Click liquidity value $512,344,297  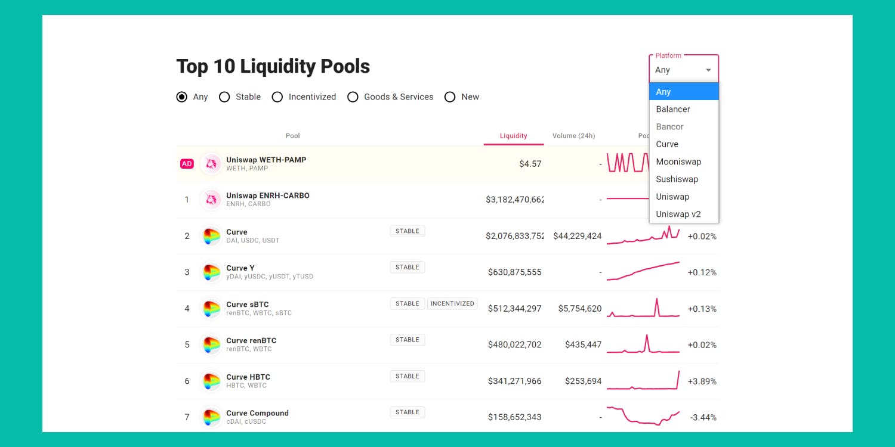point(515,309)
